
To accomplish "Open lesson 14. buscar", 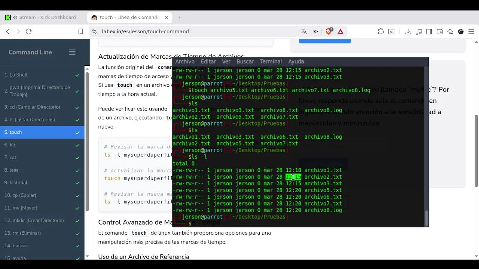I will pyautogui.click(x=42, y=246).
